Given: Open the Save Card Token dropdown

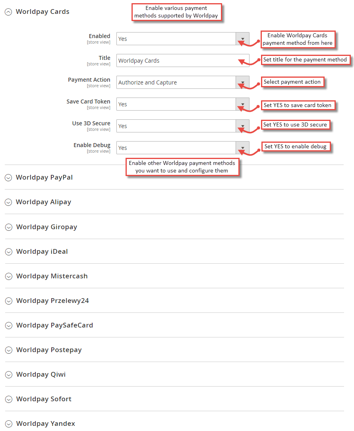Looking at the screenshot, I should (183, 104).
